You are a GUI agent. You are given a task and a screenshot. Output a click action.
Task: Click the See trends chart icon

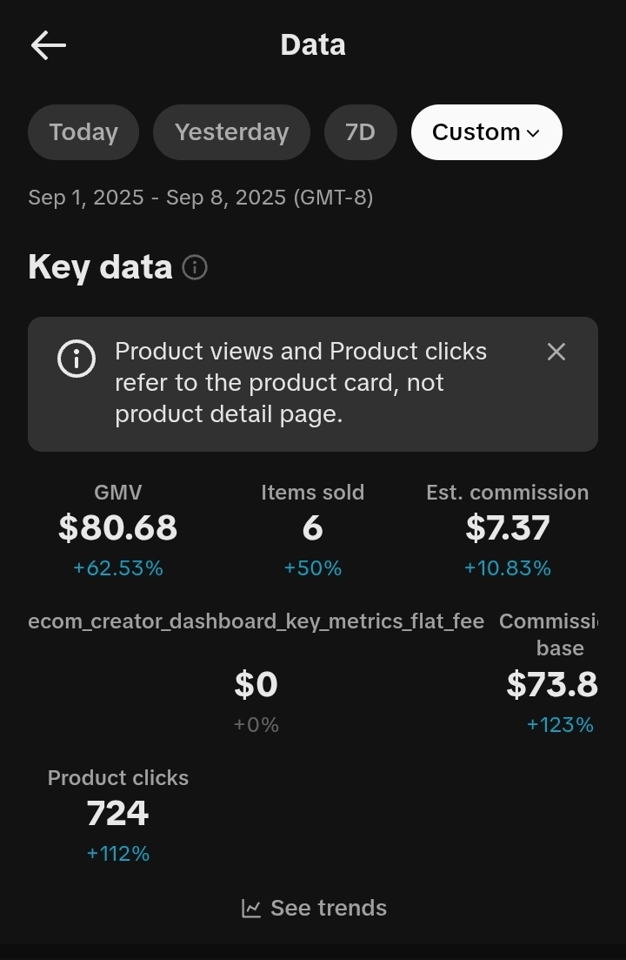click(x=251, y=909)
